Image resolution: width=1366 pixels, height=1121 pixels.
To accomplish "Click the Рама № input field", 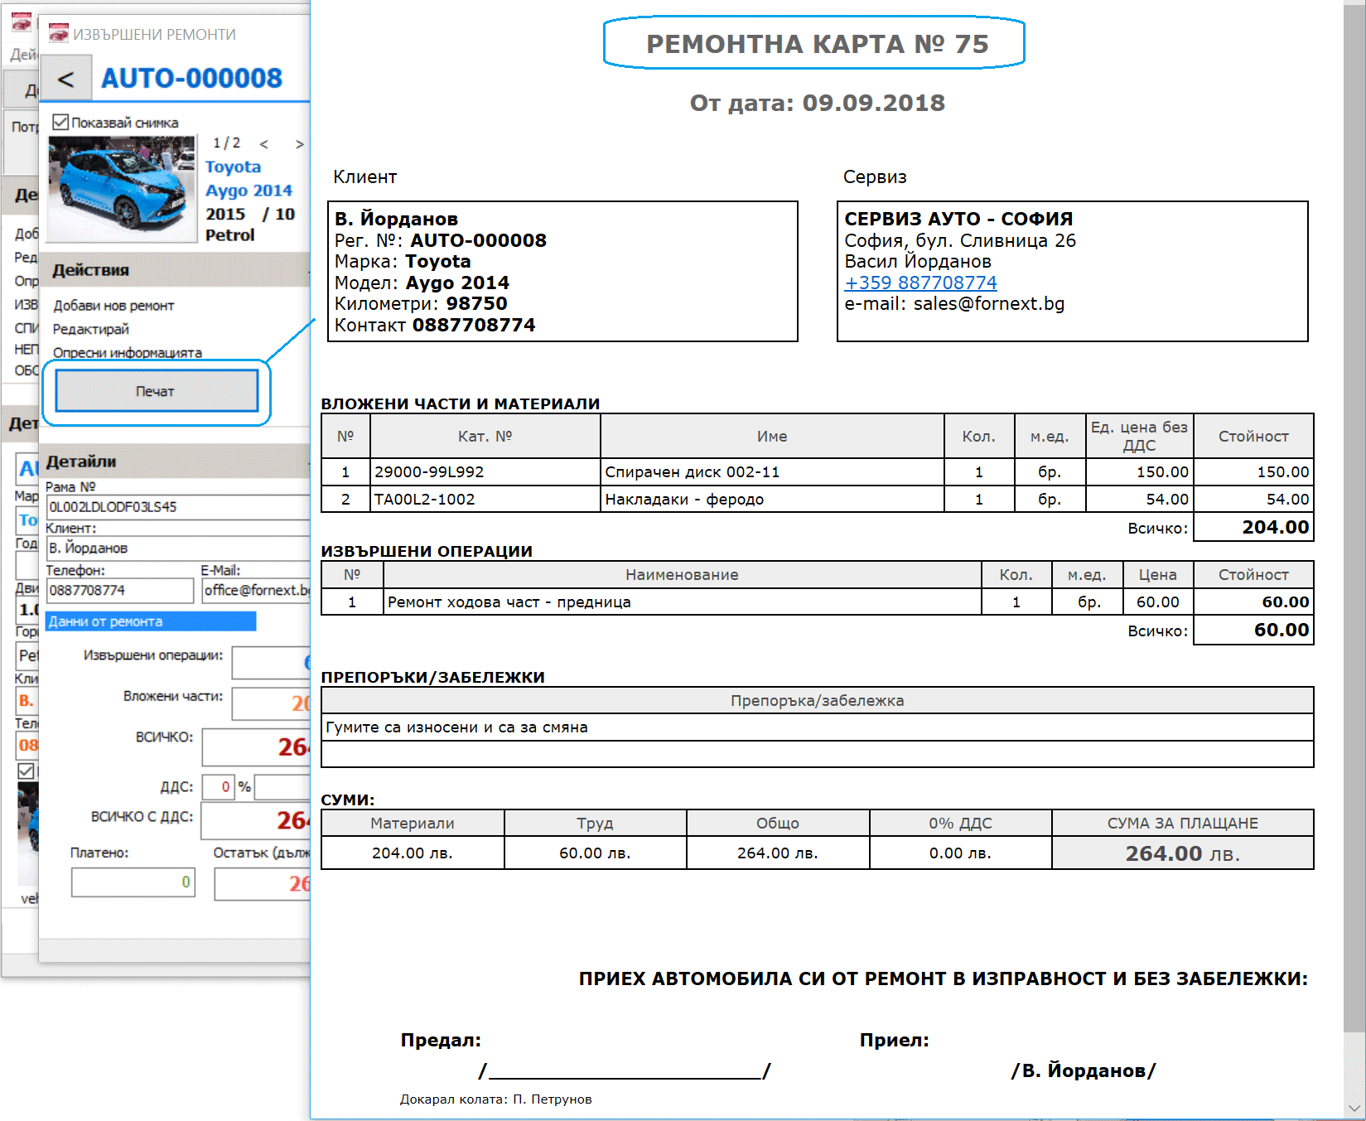I will 177,507.
